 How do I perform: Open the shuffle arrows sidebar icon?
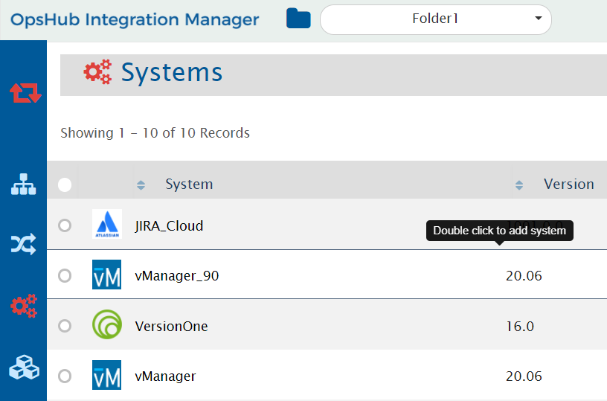[23, 244]
